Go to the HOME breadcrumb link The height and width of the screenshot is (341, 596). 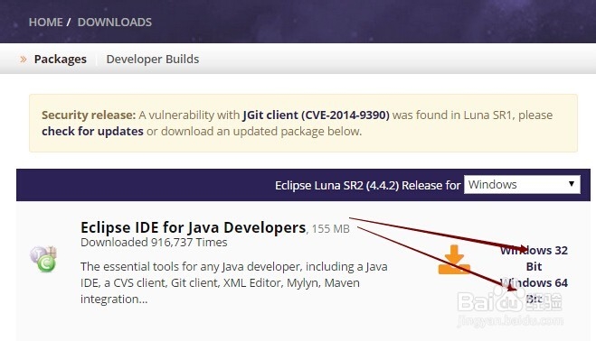click(45, 22)
